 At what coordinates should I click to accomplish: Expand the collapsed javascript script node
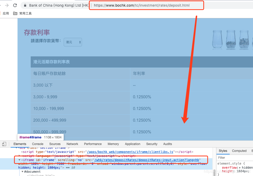click(x=19, y=156)
